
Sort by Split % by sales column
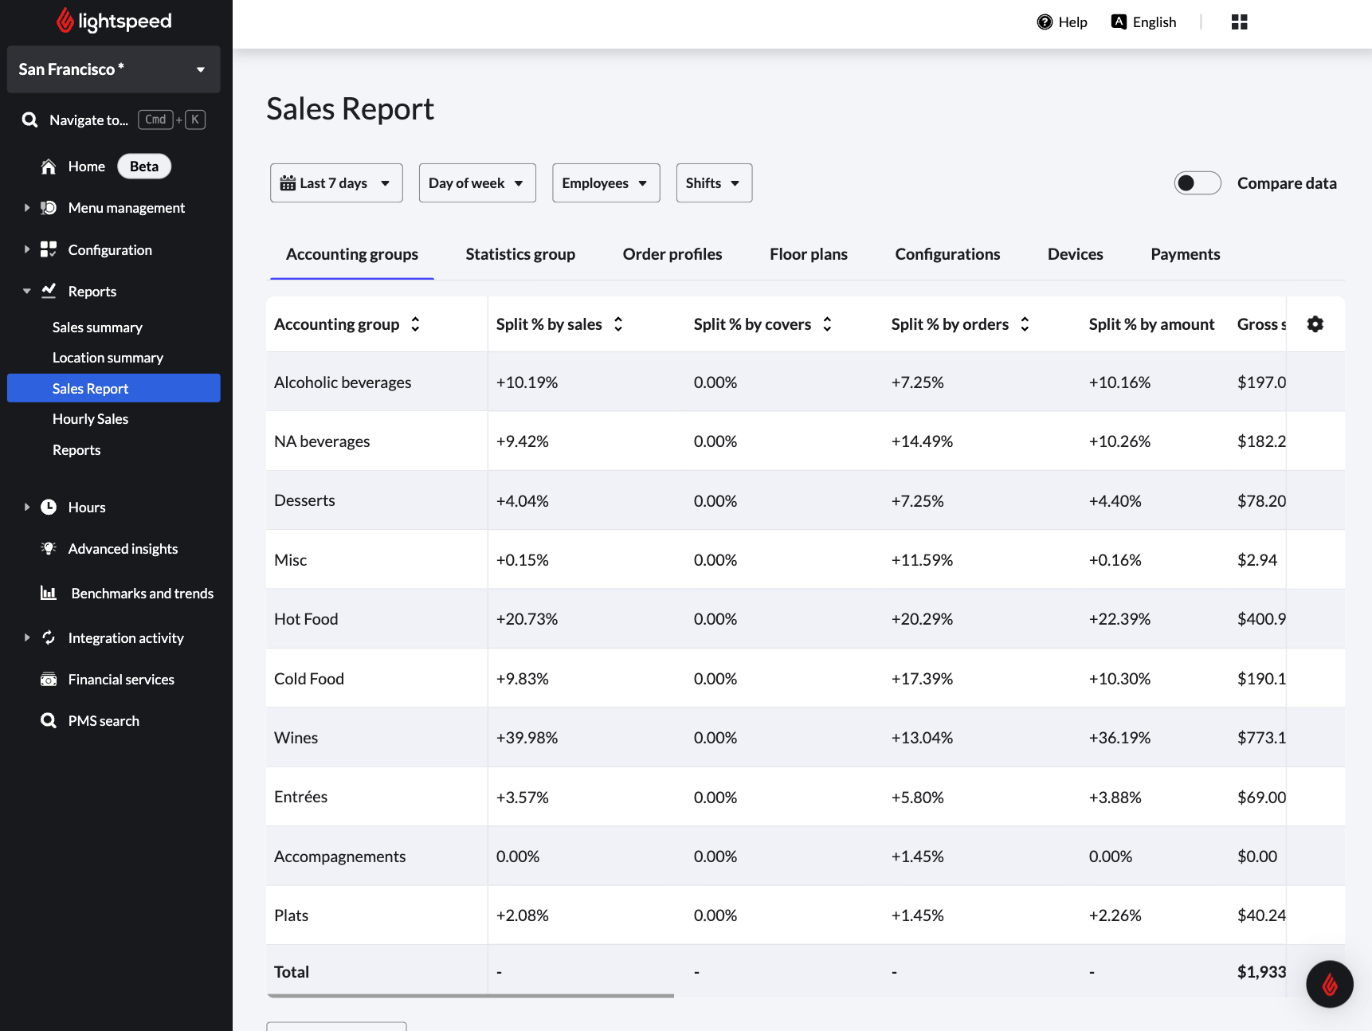(618, 324)
